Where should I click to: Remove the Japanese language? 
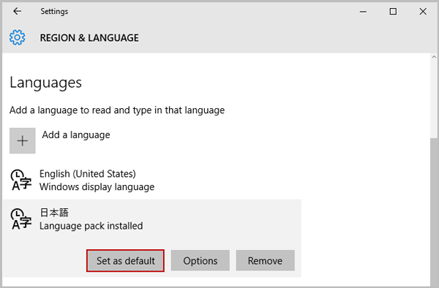[x=265, y=261]
